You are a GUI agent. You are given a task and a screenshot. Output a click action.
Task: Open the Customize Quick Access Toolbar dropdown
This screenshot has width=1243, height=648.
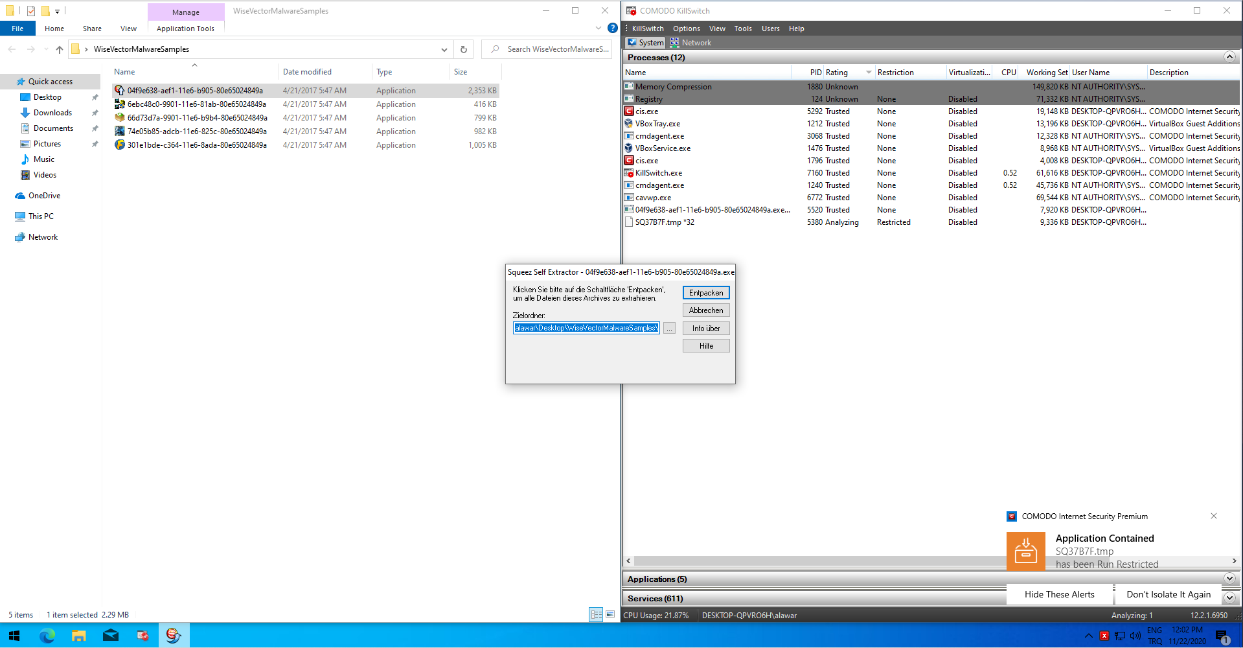57,11
